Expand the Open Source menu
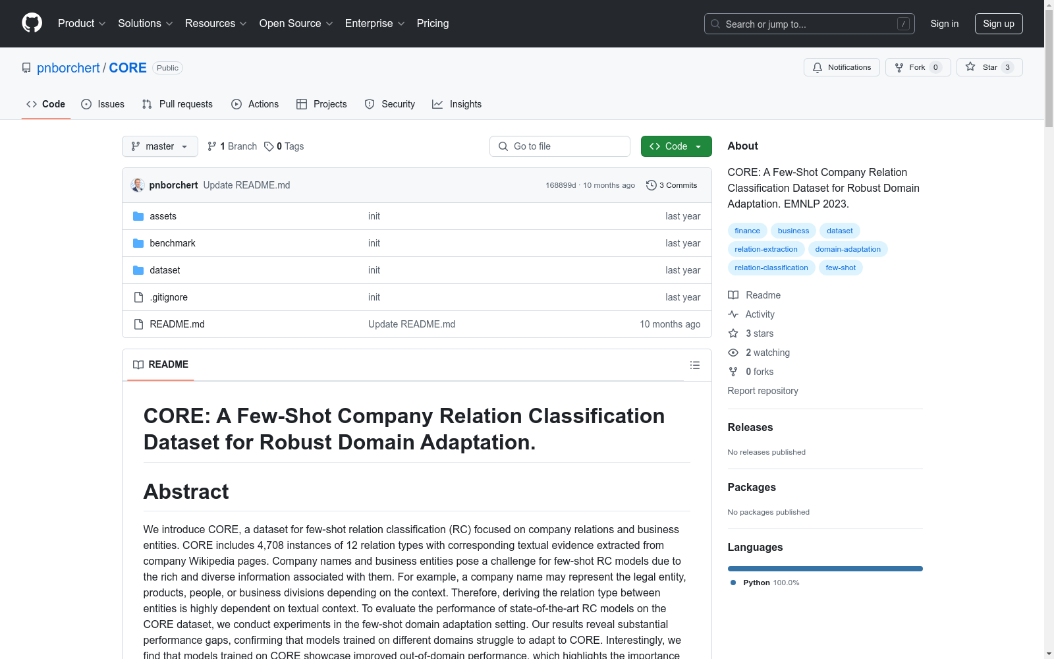This screenshot has width=1054, height=659. (296, 23)
